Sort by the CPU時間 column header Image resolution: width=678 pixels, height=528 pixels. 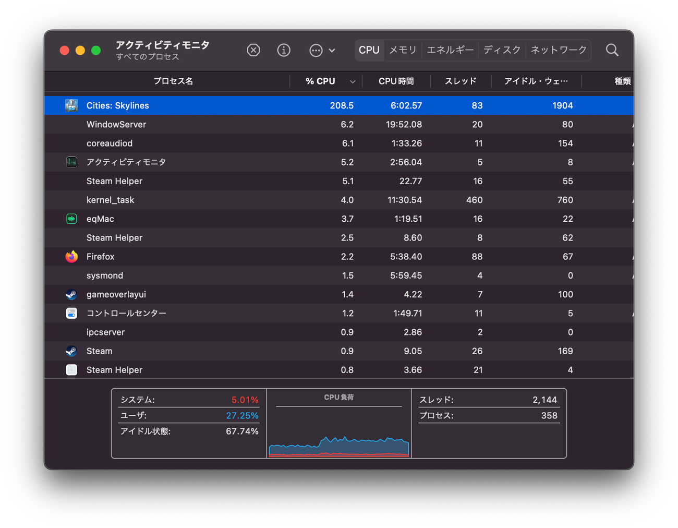click(x=396, y=81)
